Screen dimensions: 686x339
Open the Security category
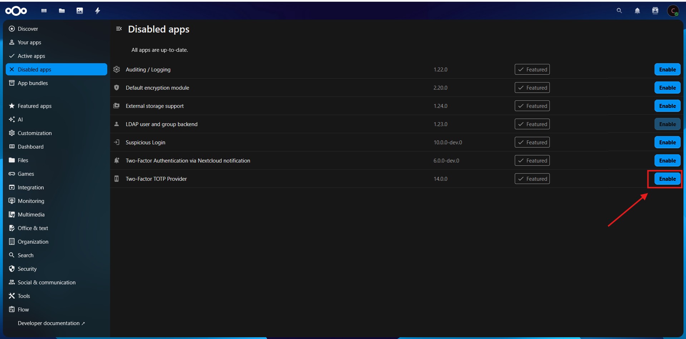pyautogui.click(x=27, y=269)
